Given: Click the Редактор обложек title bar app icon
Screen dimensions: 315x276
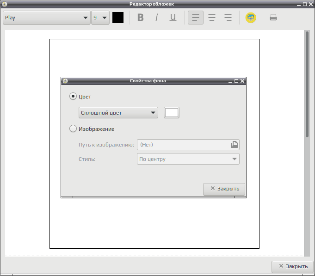Looking at the screenshot, I should 5,4.
